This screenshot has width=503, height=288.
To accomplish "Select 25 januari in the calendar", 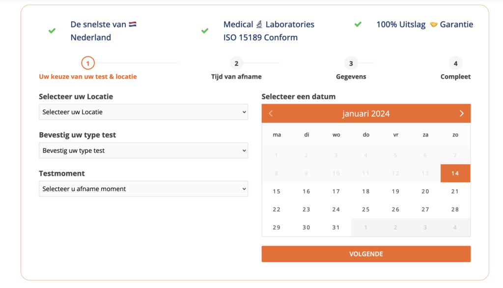I will tap(366, 209).
